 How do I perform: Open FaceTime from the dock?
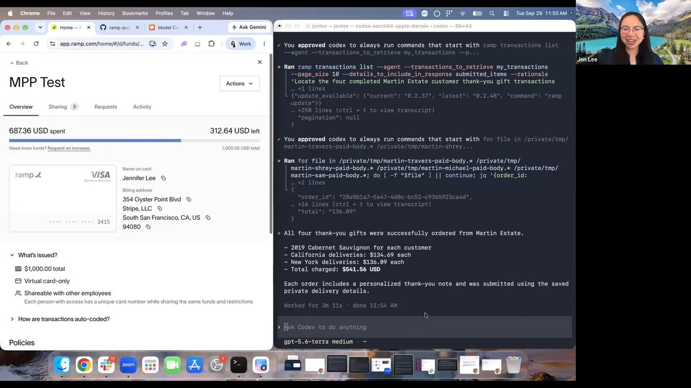[172, 365]
